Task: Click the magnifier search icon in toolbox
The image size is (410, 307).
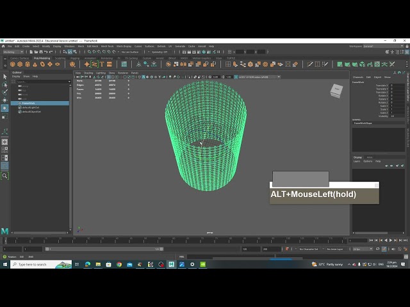Action: pos(4,176)
